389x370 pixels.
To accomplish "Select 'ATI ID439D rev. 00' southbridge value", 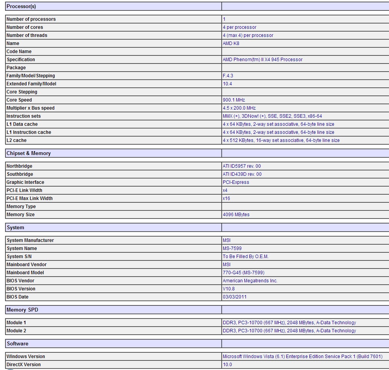I will coord(242,174).
